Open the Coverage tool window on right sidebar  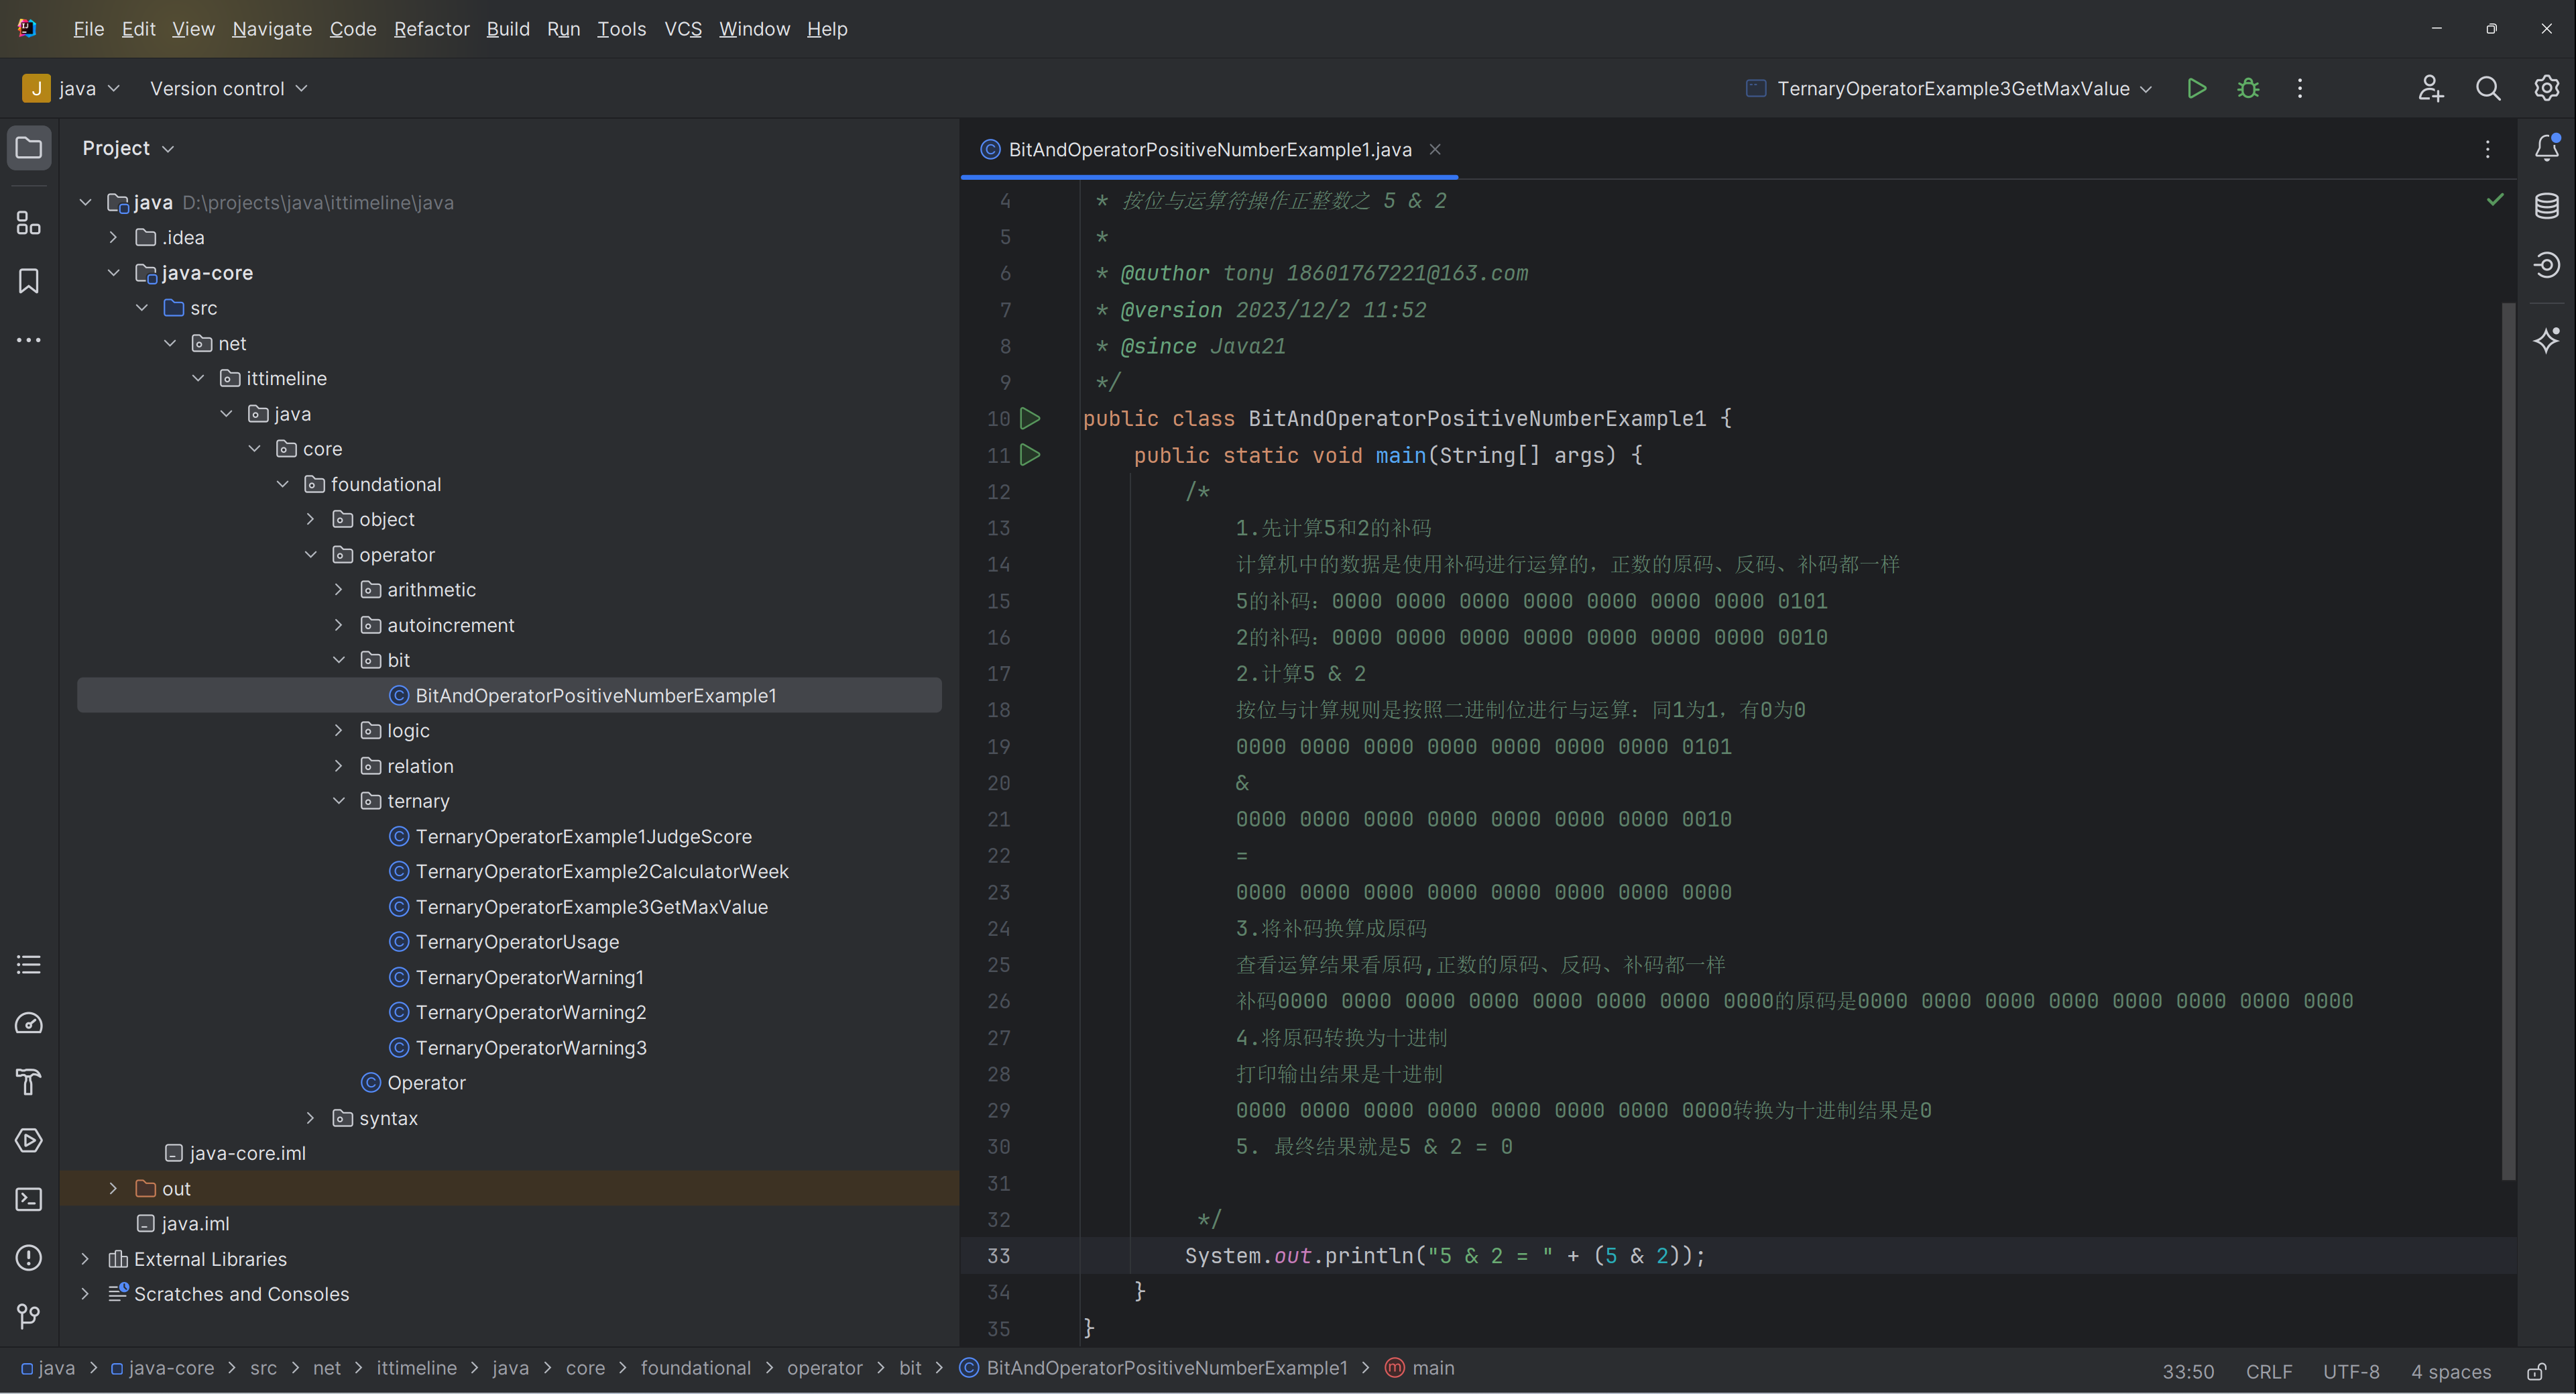click(2546, 264)
